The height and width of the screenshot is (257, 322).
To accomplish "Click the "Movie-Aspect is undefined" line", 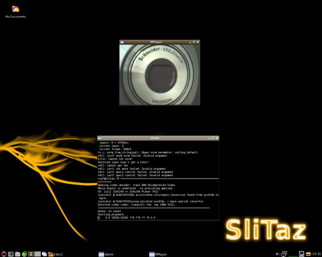I will (x=136, y=188).
